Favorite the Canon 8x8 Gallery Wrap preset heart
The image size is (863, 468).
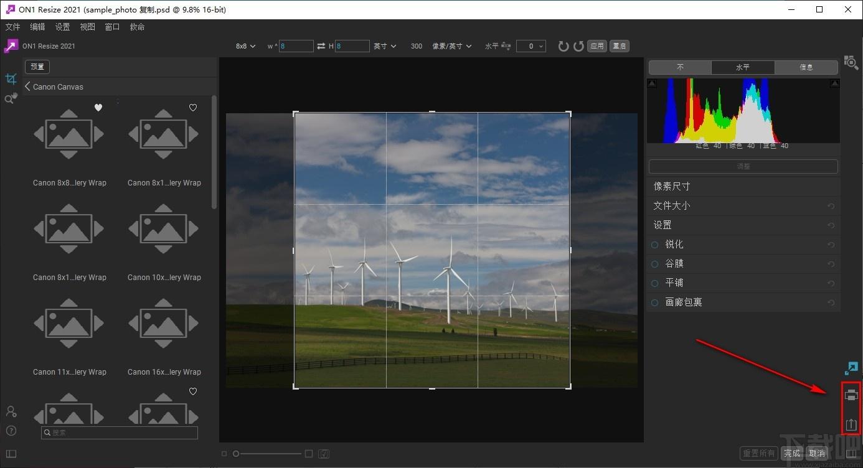(98, 108)
